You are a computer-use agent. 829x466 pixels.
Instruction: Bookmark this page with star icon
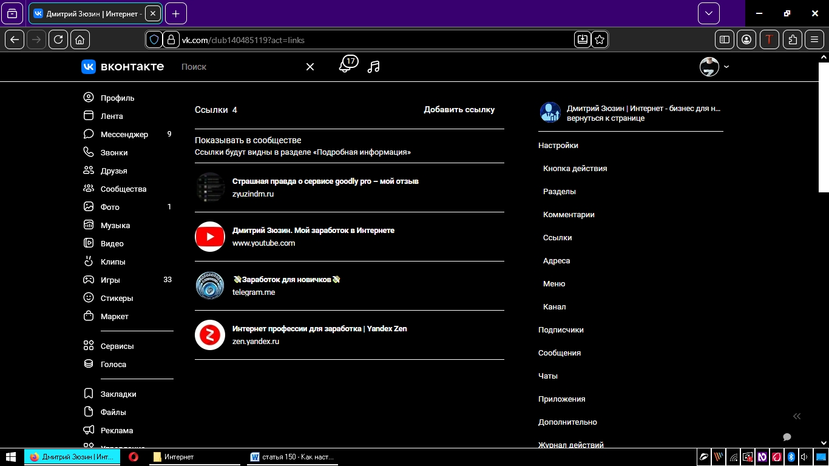600,39
